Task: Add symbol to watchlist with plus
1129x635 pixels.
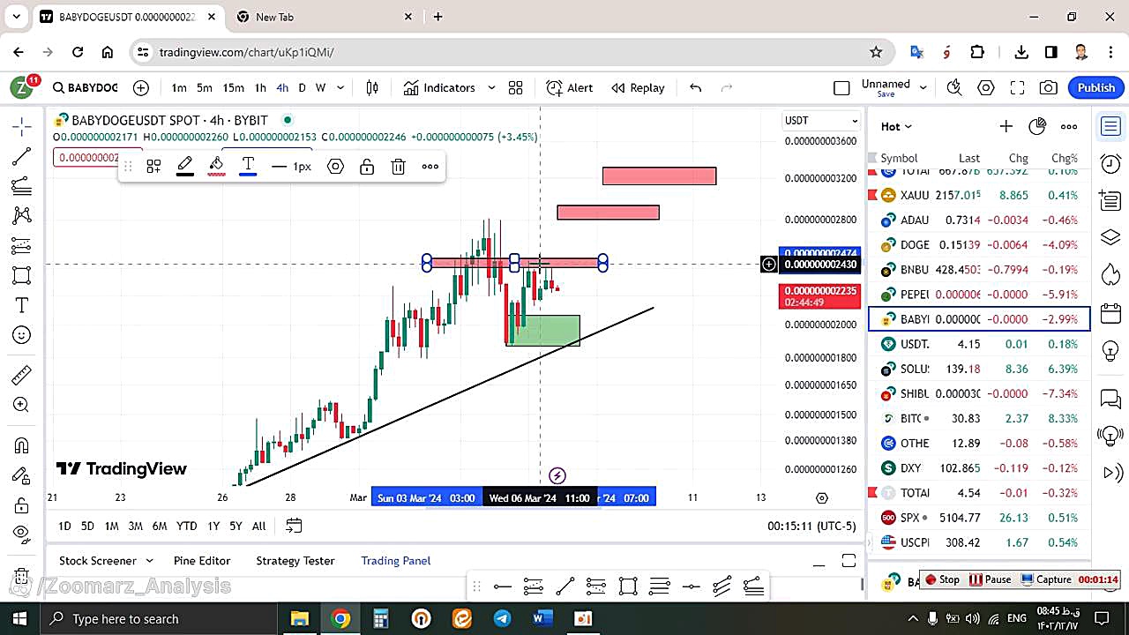Action: coord(1006,126)
